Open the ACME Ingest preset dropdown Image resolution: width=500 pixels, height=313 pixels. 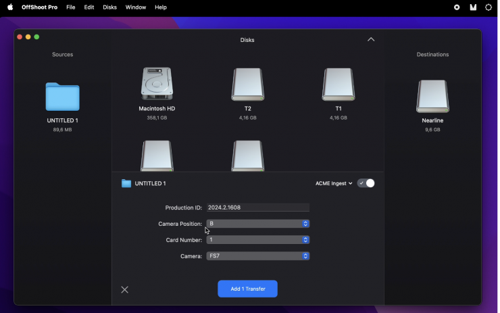click(x=334, y=183)
